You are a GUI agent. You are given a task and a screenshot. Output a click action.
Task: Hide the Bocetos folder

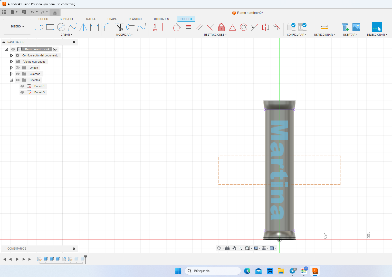pos(18,80)
